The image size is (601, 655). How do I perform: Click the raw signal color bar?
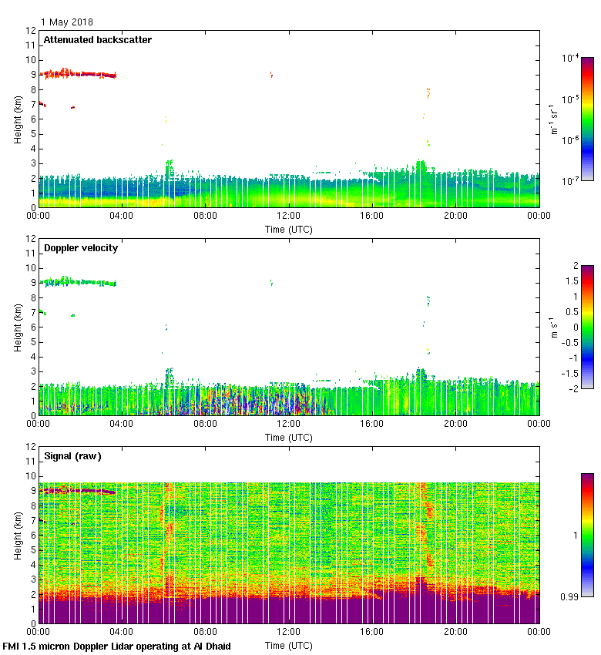[x=587, y=535]
